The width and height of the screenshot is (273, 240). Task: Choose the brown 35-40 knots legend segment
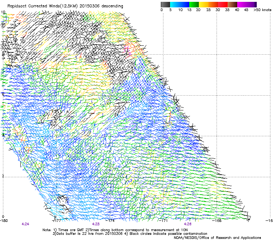pyautogui.click(x=232, y=4)
